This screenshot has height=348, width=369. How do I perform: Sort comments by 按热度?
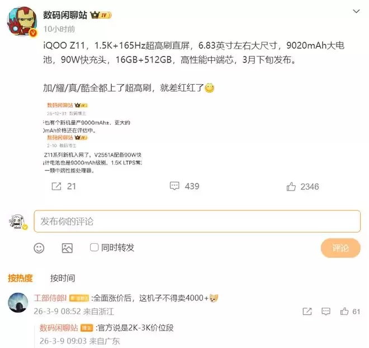click(20, 278)
